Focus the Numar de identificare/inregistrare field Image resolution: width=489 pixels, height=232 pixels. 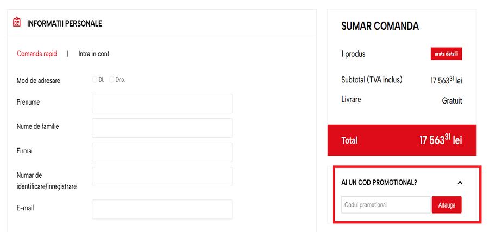tap(162, 177)
